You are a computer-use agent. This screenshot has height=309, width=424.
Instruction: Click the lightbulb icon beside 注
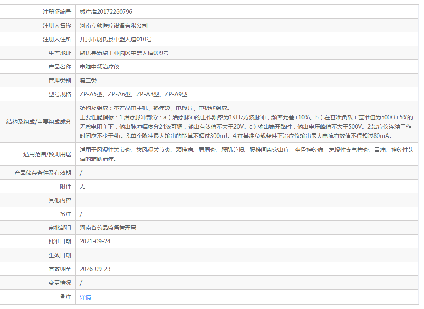pyautogui.click(x=62, y=297)
